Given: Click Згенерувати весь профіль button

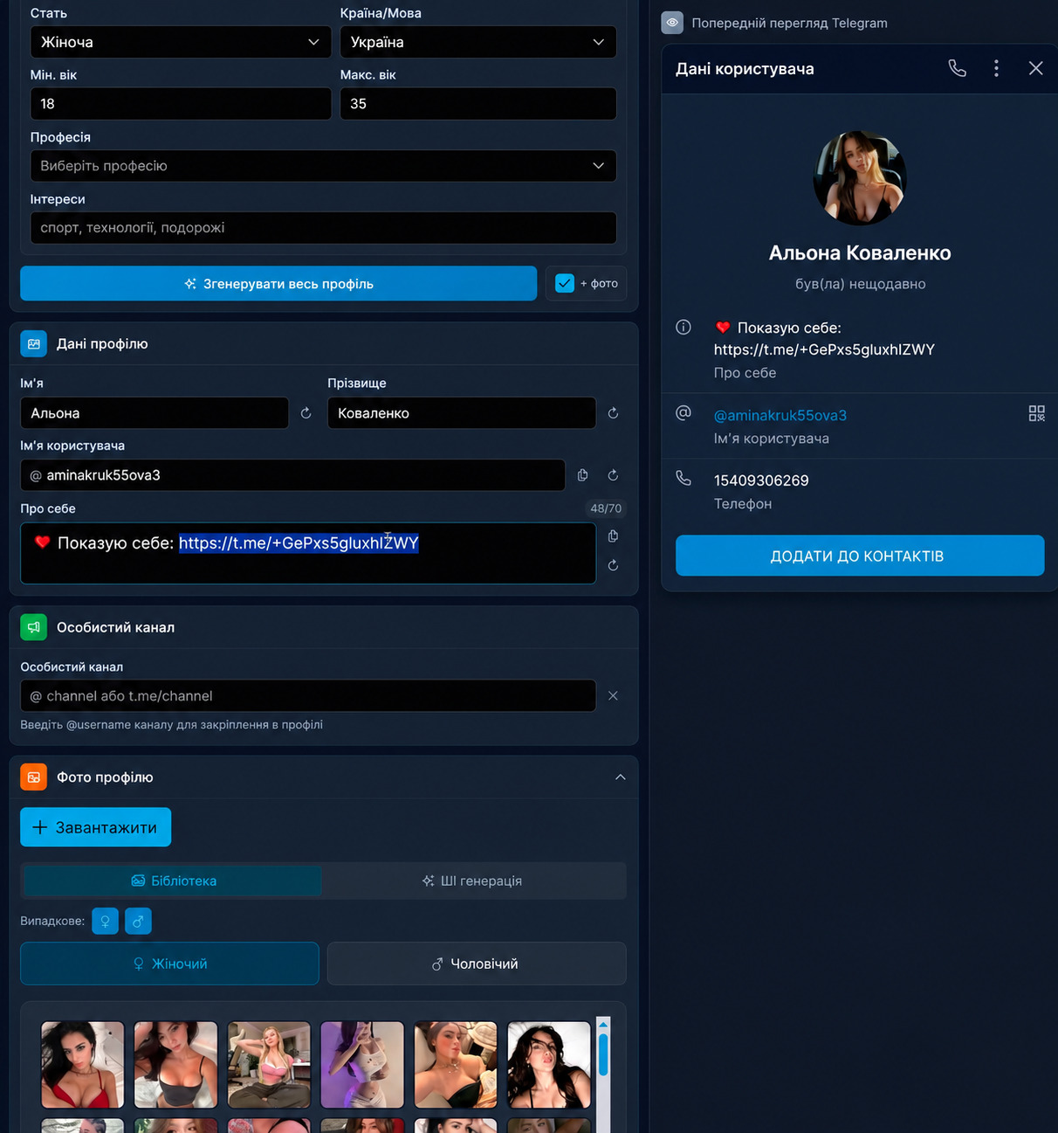Looking at the screenshot, I should (x=278, y=283).
